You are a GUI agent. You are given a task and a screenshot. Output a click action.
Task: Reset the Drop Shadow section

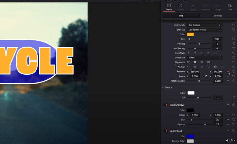click(234, 105)
